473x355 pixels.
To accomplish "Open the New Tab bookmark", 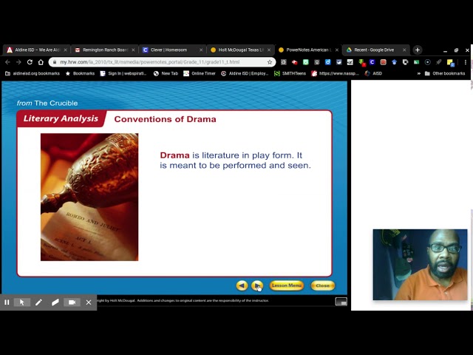I will (166, 73).
